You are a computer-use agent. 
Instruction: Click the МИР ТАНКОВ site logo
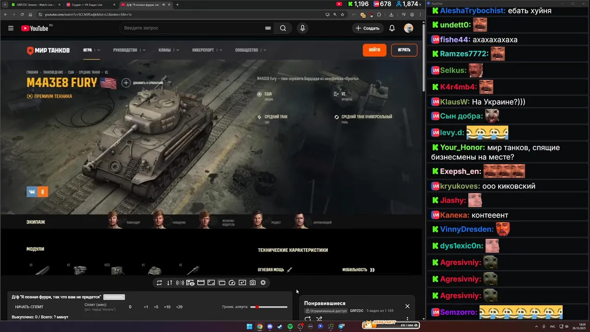pos(48,50)
